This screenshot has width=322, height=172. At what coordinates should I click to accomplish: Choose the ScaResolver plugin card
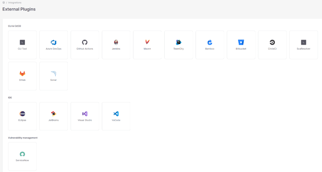(303, 45)
